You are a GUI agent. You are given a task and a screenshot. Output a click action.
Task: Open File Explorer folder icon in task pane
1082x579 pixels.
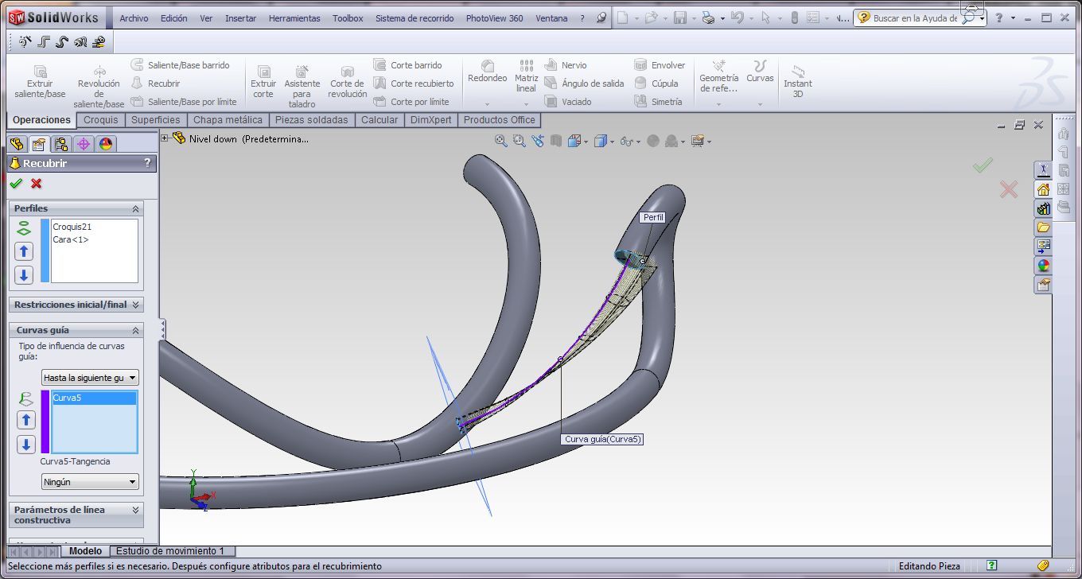point(1043,227)
